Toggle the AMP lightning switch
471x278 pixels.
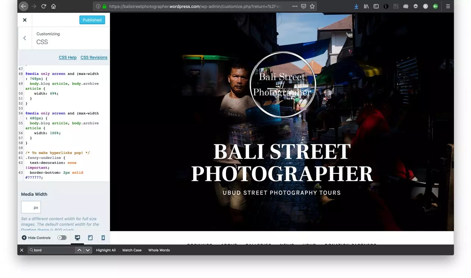(x=62, y=238)
